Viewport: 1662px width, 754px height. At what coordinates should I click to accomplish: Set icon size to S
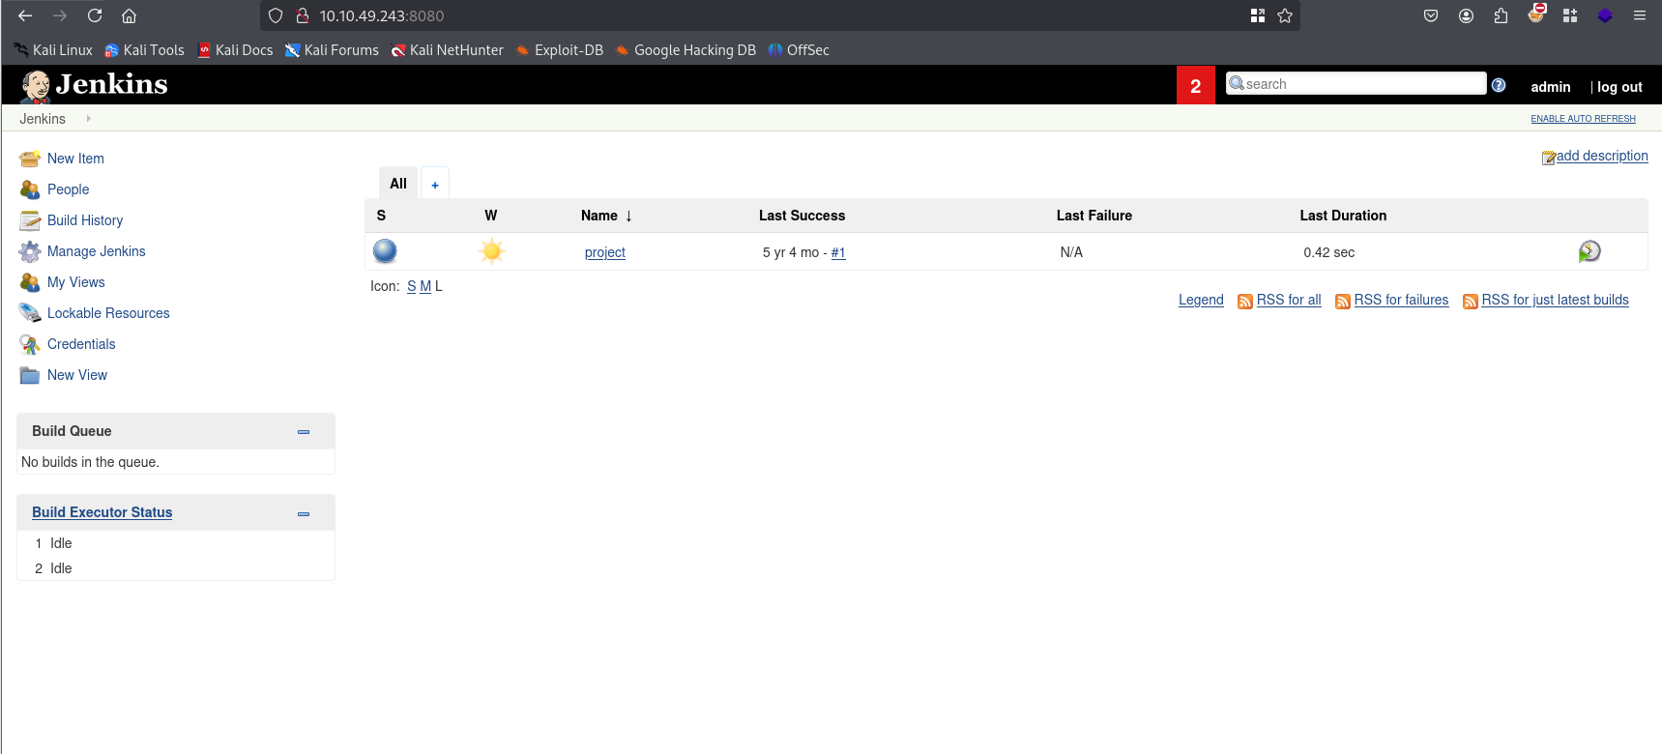pos(412,286)
